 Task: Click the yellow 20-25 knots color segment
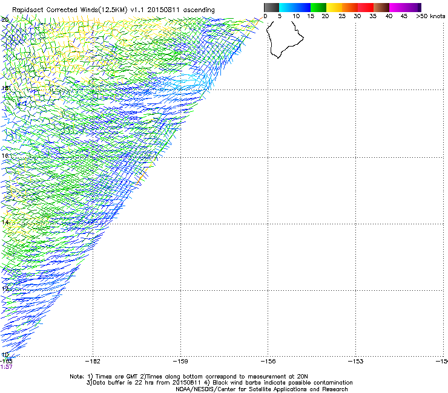click(x=334, y=7)
